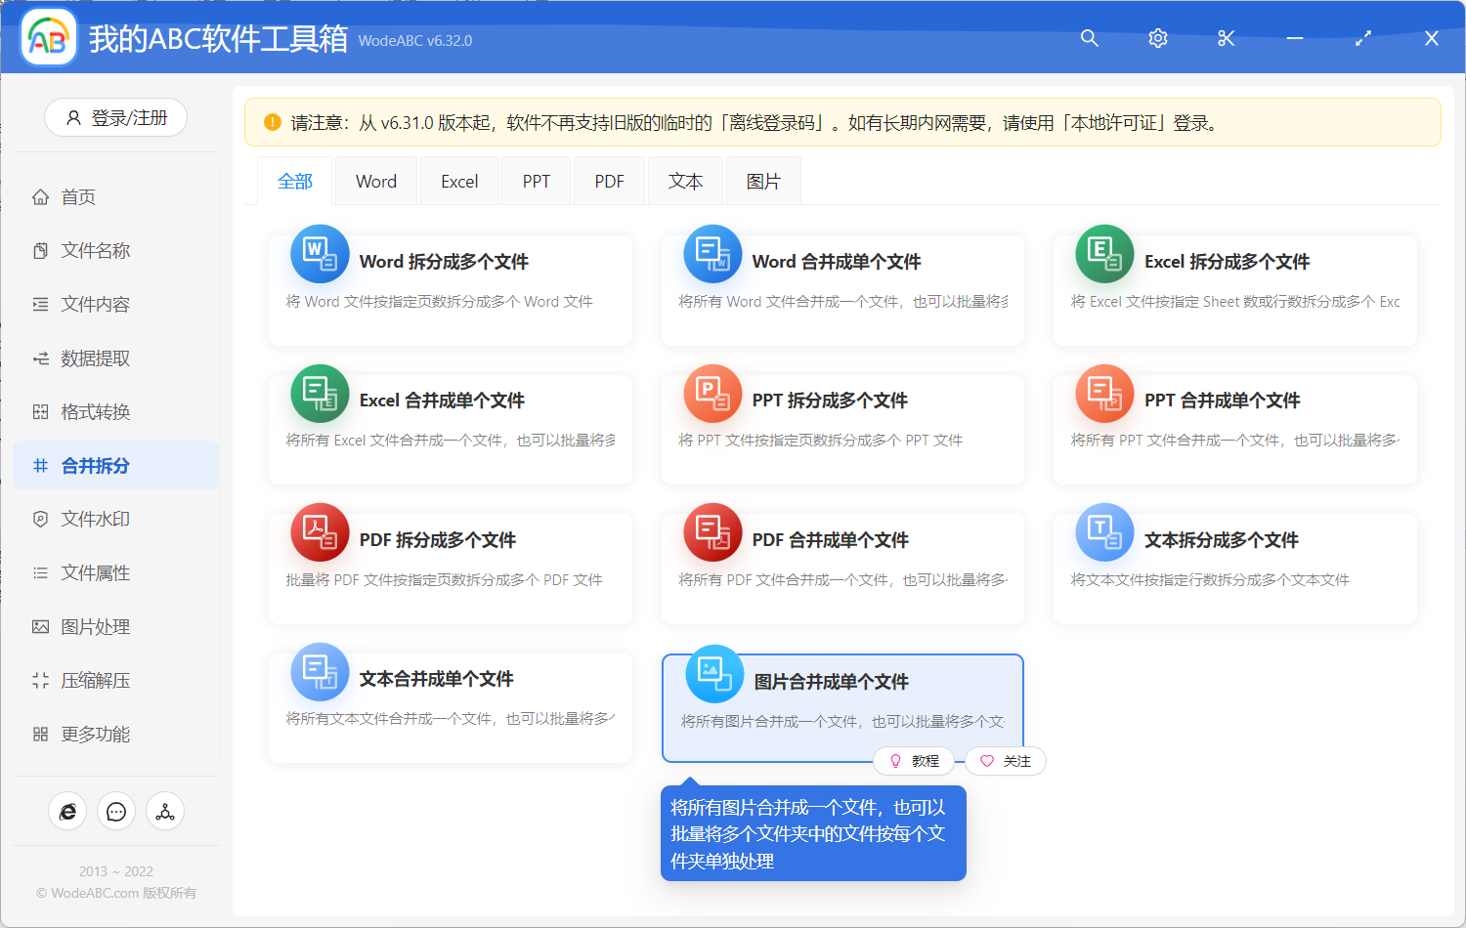
Task: Open the feedback chat icon at sidebar bottom
Action: click(x=116, y=811)
